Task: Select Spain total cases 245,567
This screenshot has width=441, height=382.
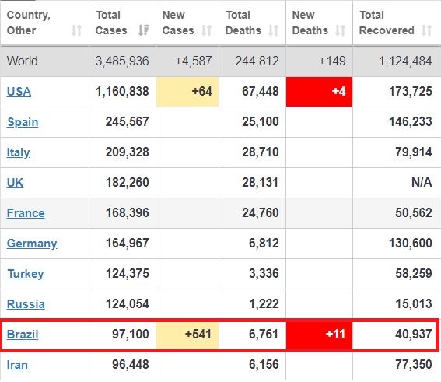Action: coord(127,122)
